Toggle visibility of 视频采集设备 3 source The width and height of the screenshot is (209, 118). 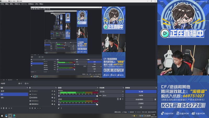pos(52,101)
